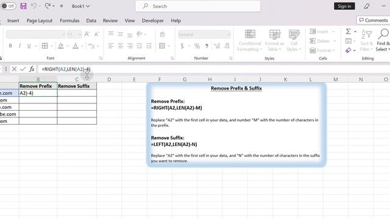Viewport: 390px width, 219px height.
Task: Click the Comments button
Action: pyautogui.click(x=374, y=20)
